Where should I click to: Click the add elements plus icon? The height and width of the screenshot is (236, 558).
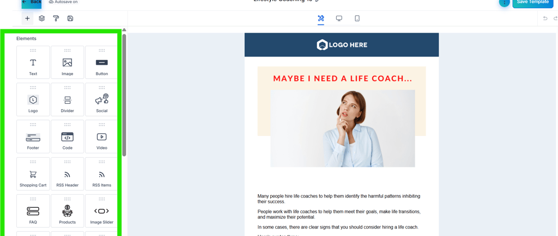pos(27,18)
